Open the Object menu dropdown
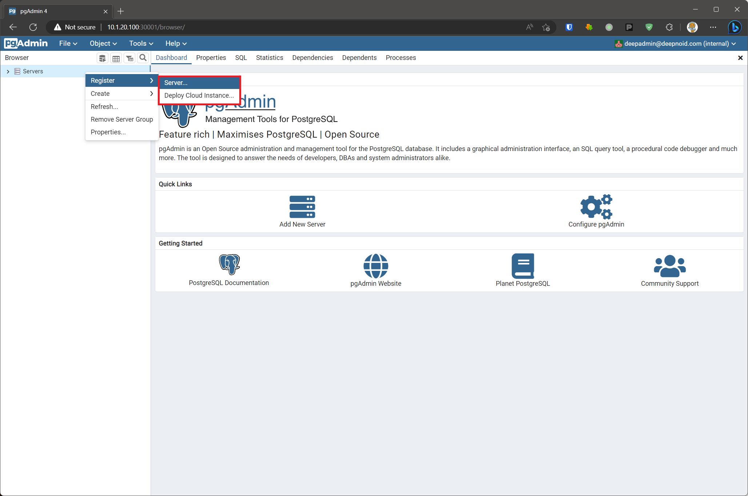 coord(103,43)
